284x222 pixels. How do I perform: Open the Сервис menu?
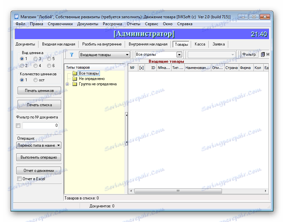click(x=152, y=24)
